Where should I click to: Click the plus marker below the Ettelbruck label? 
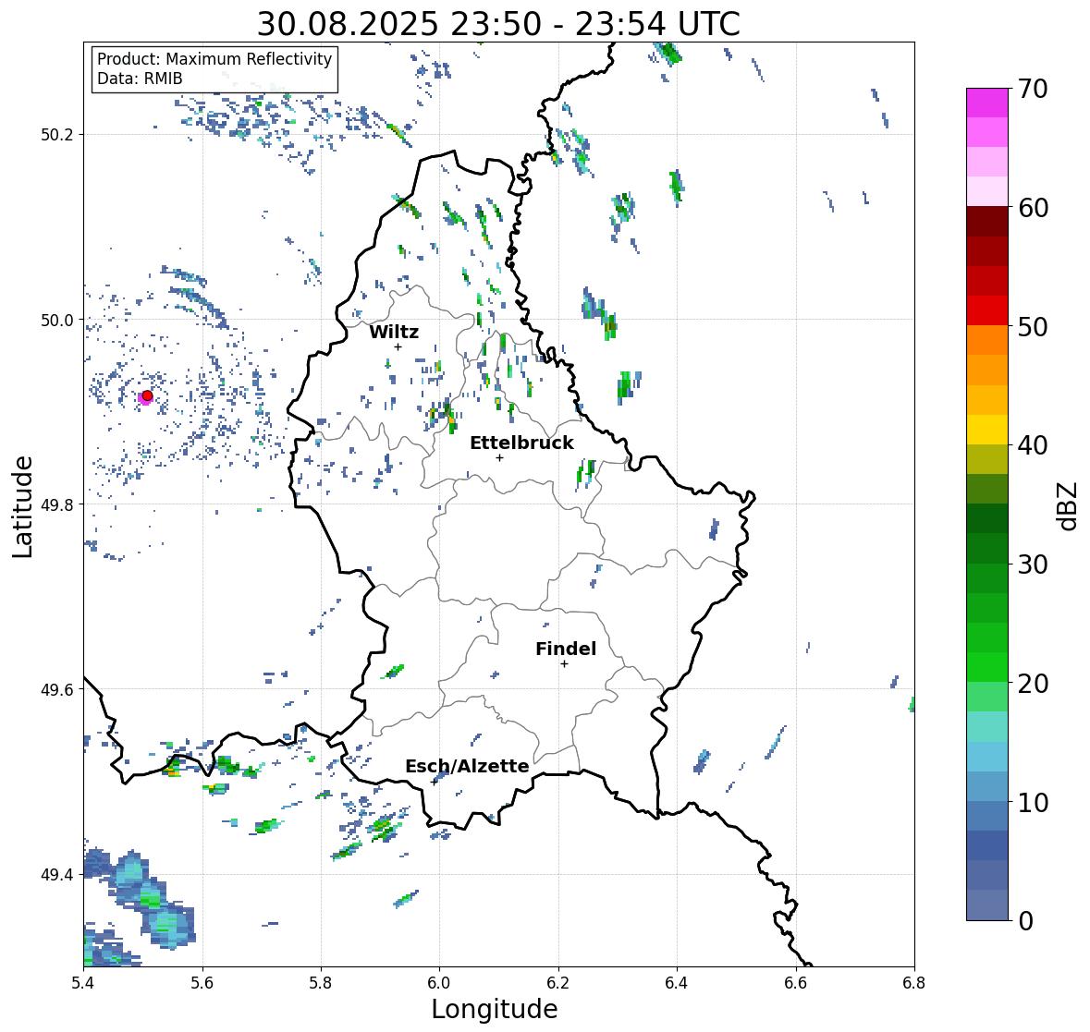point(499,457)
